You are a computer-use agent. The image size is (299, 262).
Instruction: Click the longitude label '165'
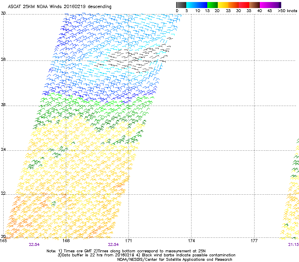(3, 241)
